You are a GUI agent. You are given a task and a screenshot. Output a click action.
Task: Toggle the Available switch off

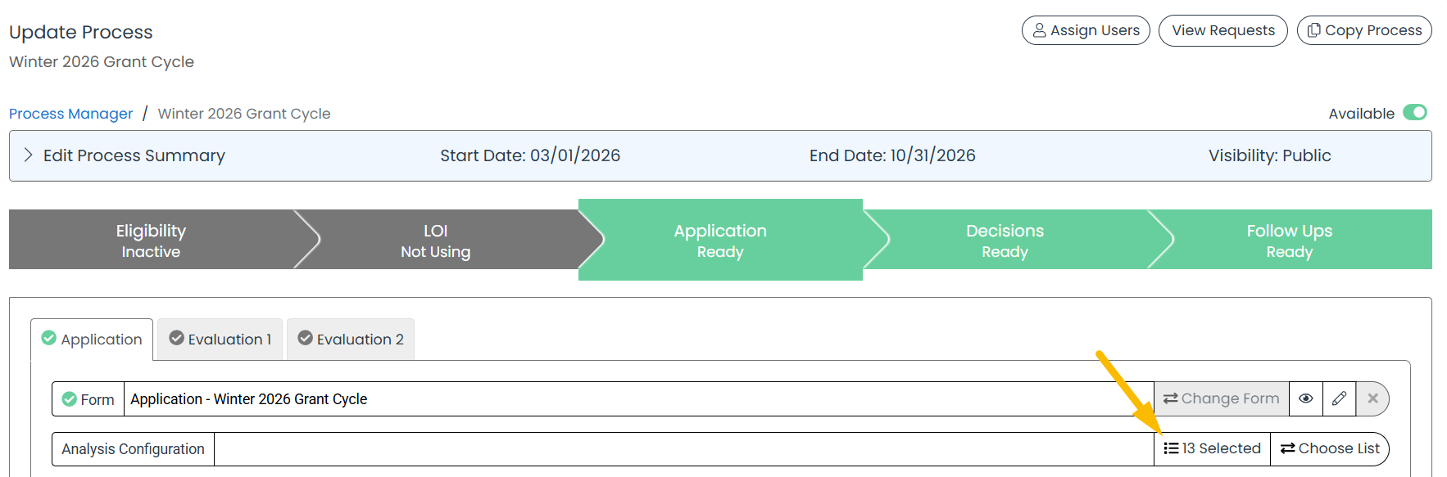1415,112
